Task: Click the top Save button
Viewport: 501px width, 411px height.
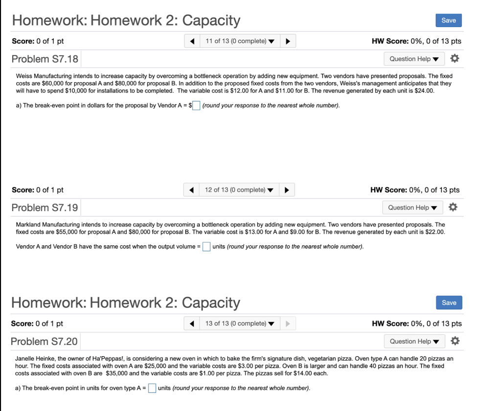Action: pyautogui.click(x=448, y=20)
